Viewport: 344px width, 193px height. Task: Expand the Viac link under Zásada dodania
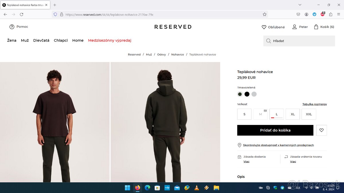(x=247, y=162)
